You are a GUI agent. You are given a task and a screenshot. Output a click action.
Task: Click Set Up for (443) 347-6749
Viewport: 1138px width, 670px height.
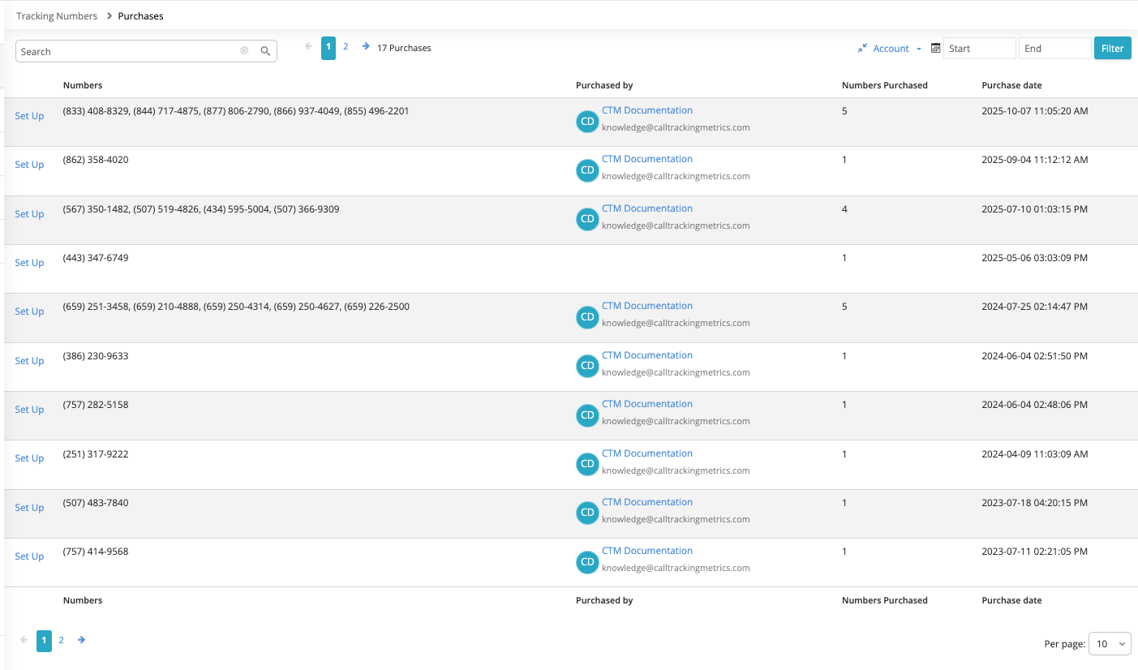tap(29, 263)
